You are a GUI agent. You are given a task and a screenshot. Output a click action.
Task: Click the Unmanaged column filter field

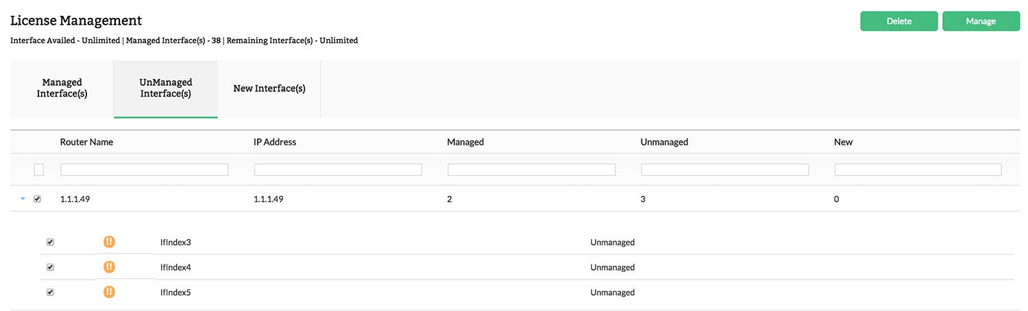[724, 169]
